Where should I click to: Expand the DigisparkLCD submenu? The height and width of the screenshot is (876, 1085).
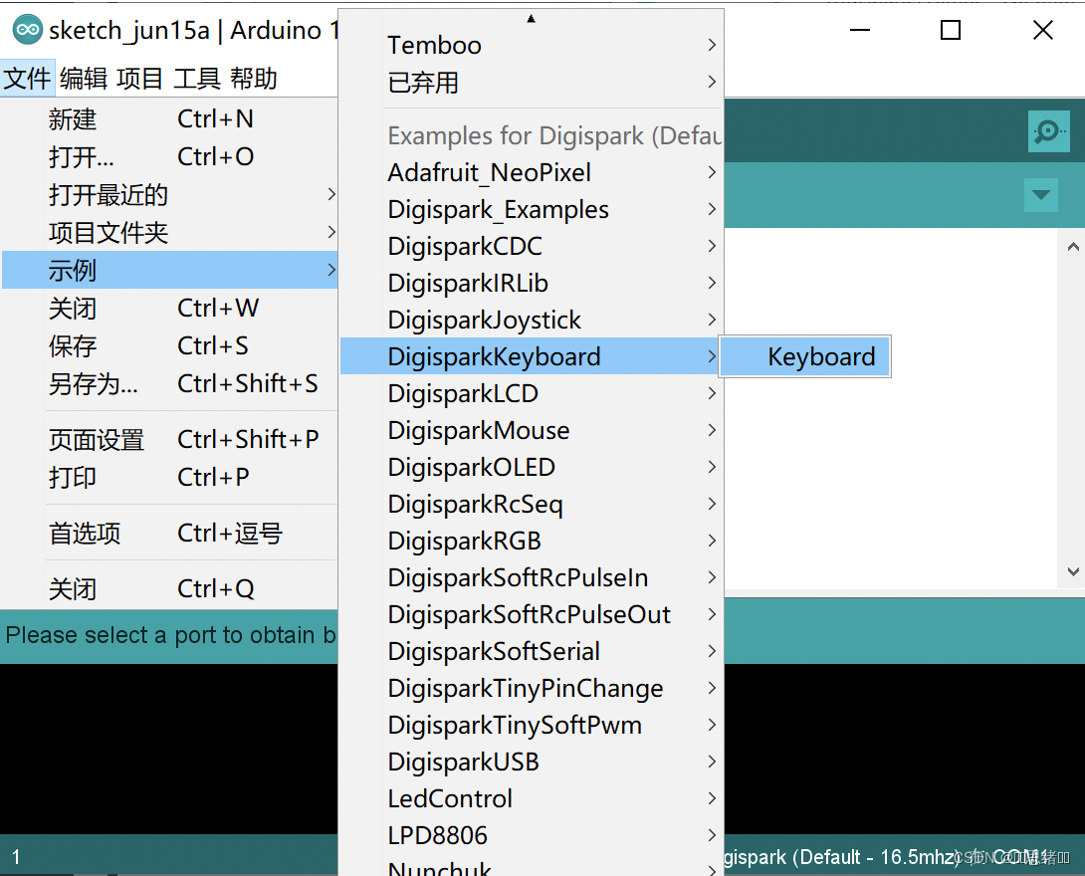point(532,394)
